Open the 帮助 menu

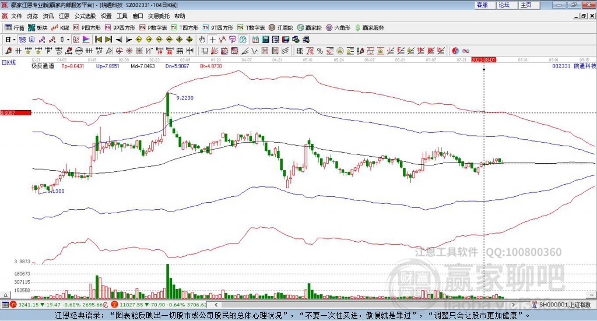[x=180, y=16]
